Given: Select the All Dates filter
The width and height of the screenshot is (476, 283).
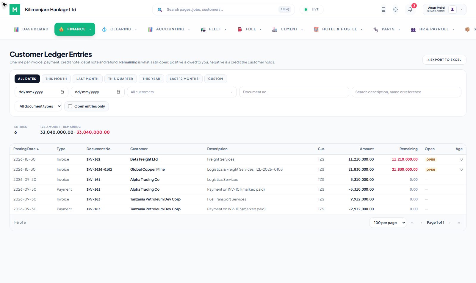Looking at the screenshot, I should (x=27, y=79).
